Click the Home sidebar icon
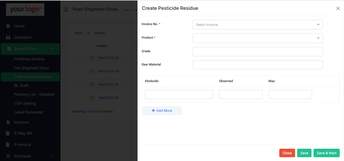The width and height of the screenshot is (344, 161). [x=8, y=26]
